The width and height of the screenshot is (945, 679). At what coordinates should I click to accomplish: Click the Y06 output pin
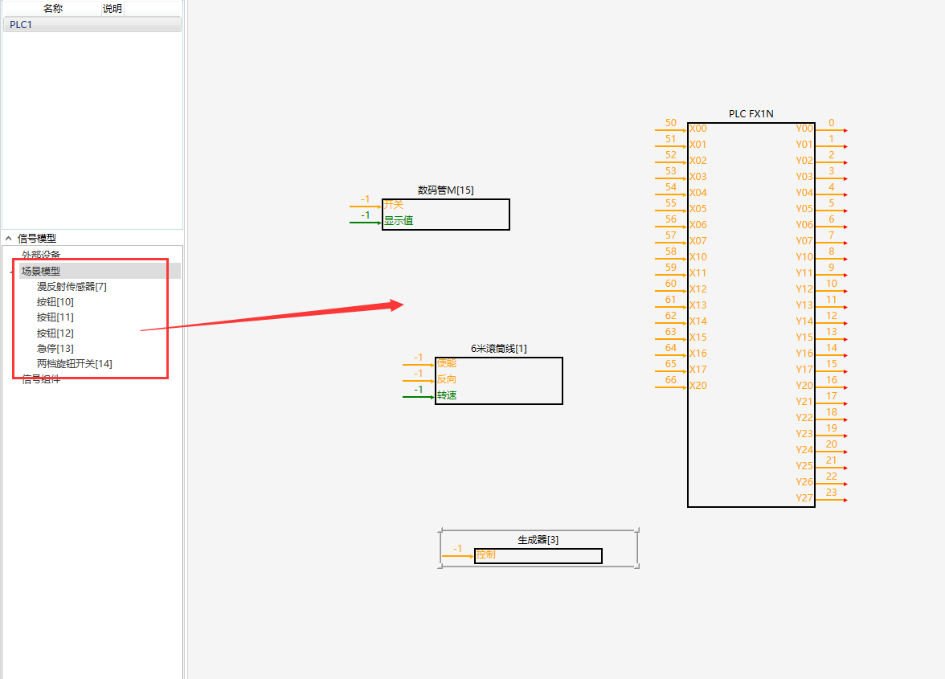coord(804,225)
